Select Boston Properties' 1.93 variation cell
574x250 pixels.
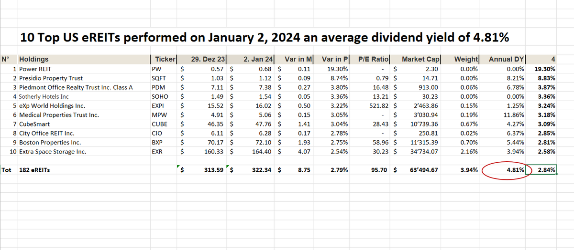pos(295,142)
